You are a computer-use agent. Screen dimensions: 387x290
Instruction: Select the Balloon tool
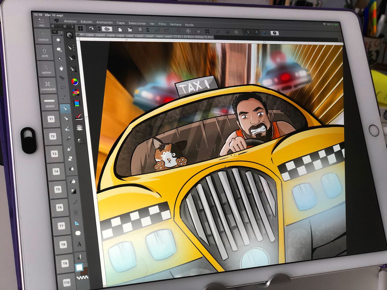click(x=78, y=233)
